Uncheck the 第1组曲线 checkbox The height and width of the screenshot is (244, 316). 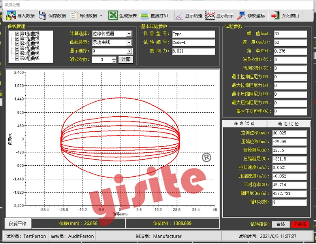(17, 34)
